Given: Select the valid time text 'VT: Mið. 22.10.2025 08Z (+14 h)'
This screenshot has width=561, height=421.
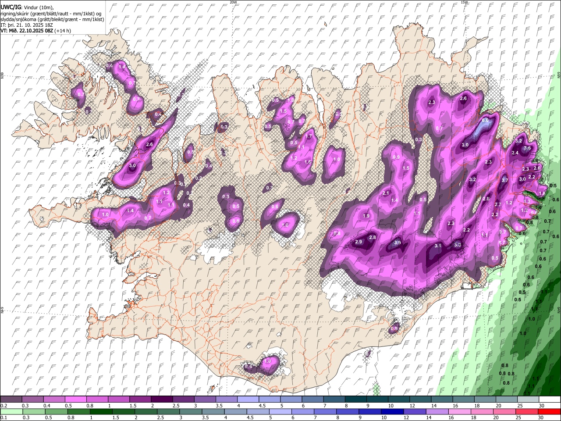Looking at the screenshot, I should [x=36, y=31].
